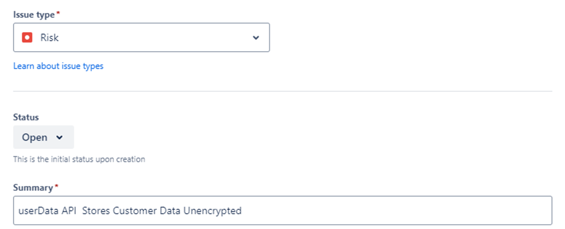Screen dimensions: 565x229
Task: Open the Issue type combo box showing Risk
Action: click(141, 38)
